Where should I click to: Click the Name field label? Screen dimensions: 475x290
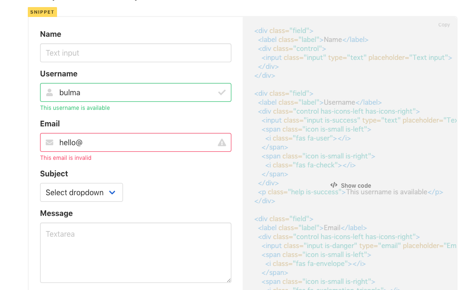[x=50, y=34]
